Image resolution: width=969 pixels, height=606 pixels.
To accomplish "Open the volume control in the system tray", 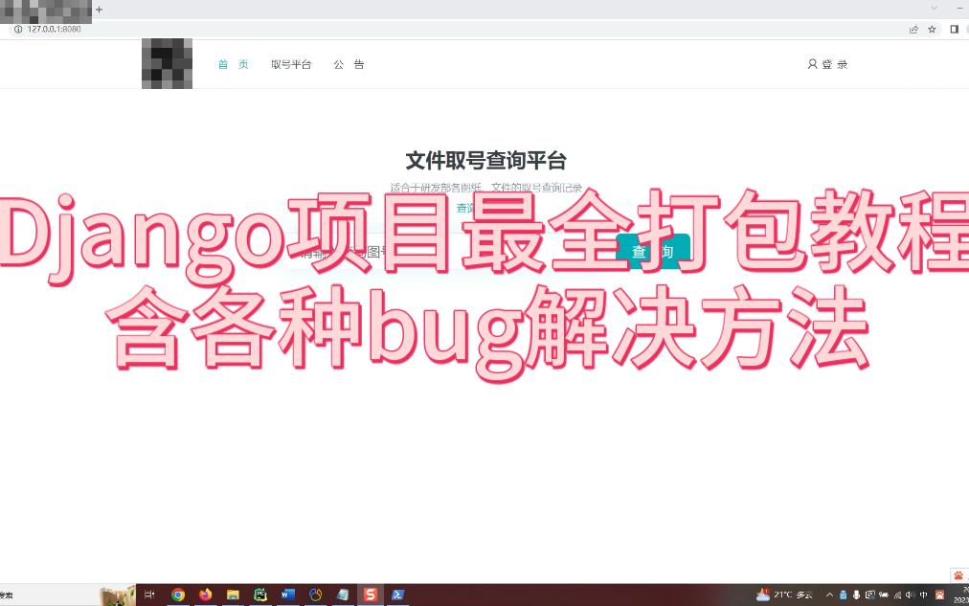I will [x=910, y=595].
